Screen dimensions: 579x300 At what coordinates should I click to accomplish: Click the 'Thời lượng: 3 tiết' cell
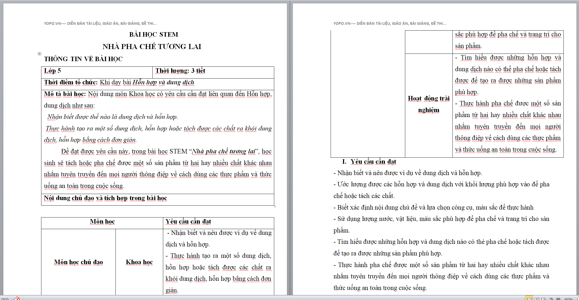click(213, 72)
